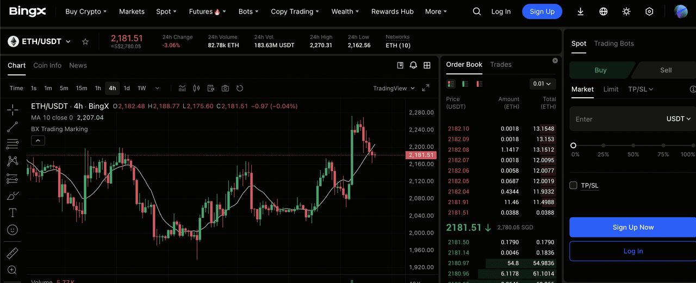This screenshot has width=696, height=283.
Task: Set the amount slider to 50%
Action: [633, 146]
